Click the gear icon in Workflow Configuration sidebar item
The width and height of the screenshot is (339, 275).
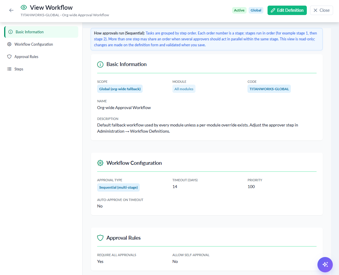[9, 44]
